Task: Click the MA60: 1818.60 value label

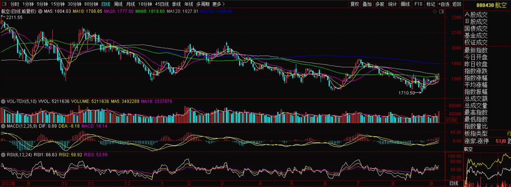Action: [x=150, y=11]
